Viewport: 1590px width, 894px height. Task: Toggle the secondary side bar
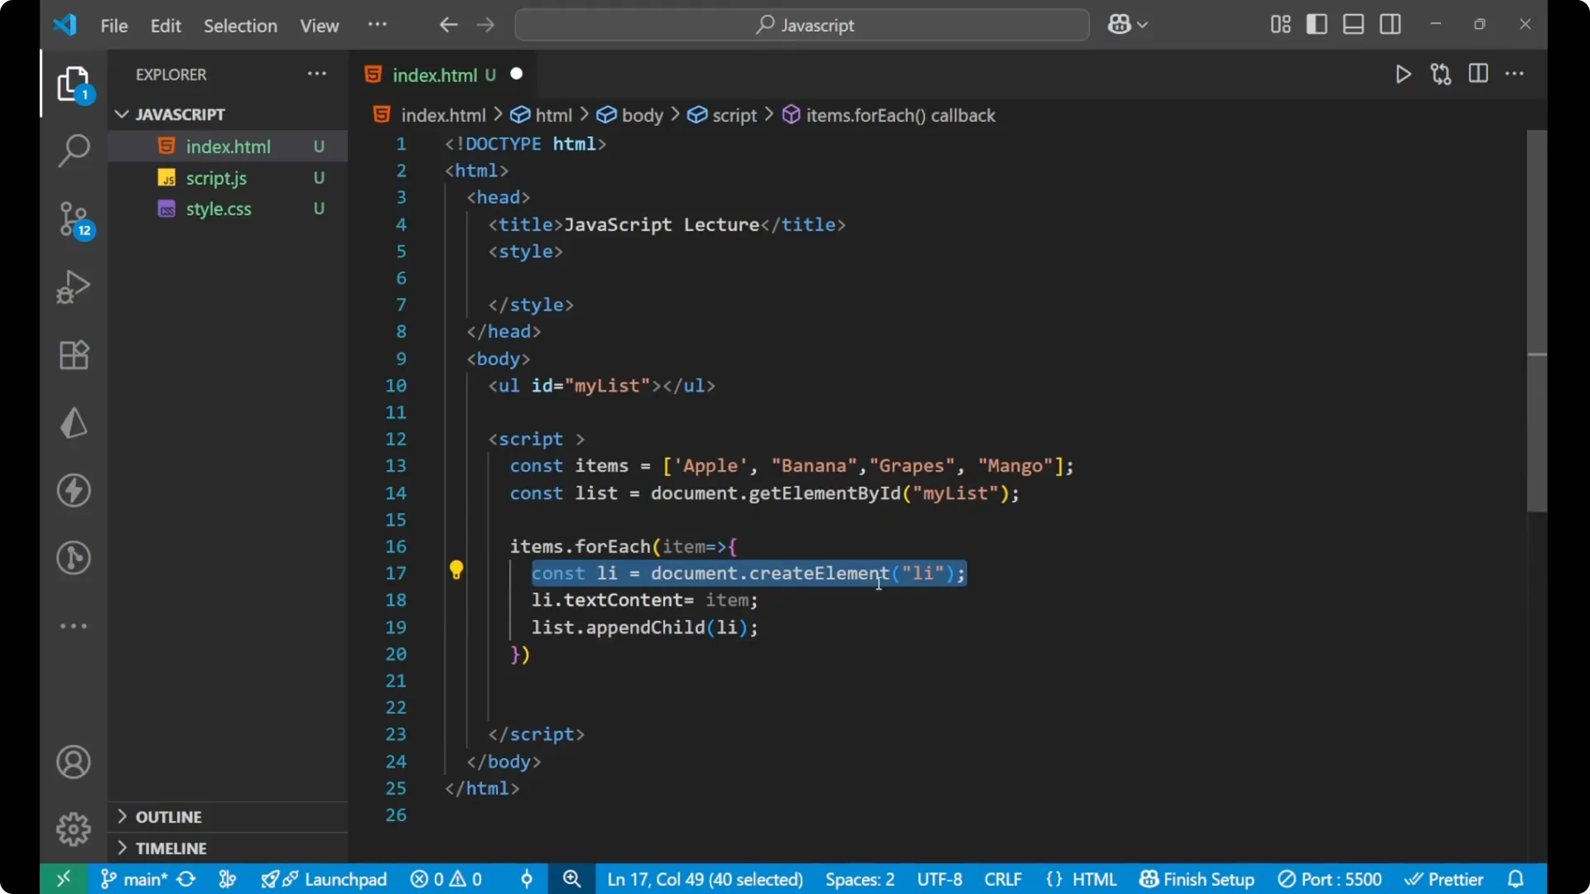pos(1390,24)
